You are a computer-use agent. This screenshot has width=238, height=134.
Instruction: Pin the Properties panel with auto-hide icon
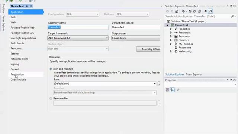point(231,80)
